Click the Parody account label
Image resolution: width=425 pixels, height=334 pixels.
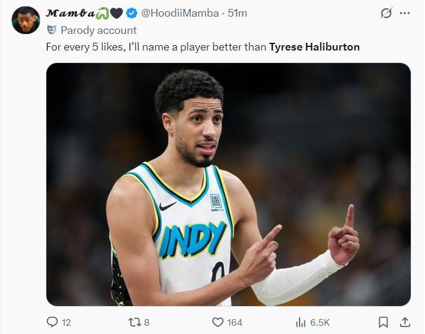pyautogui.click(x=99, y=30)
